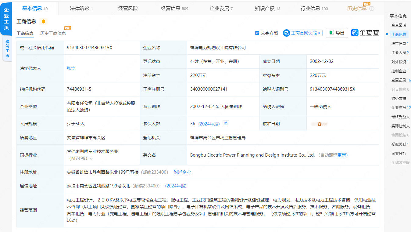Open the 参保人数 trend chart icon

pos(226,124)
